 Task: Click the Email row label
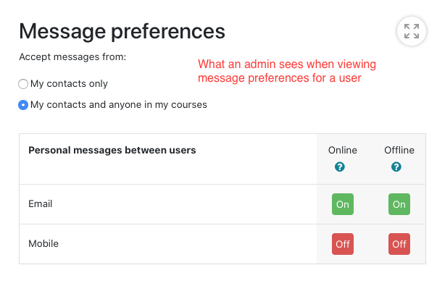(41, 204)
